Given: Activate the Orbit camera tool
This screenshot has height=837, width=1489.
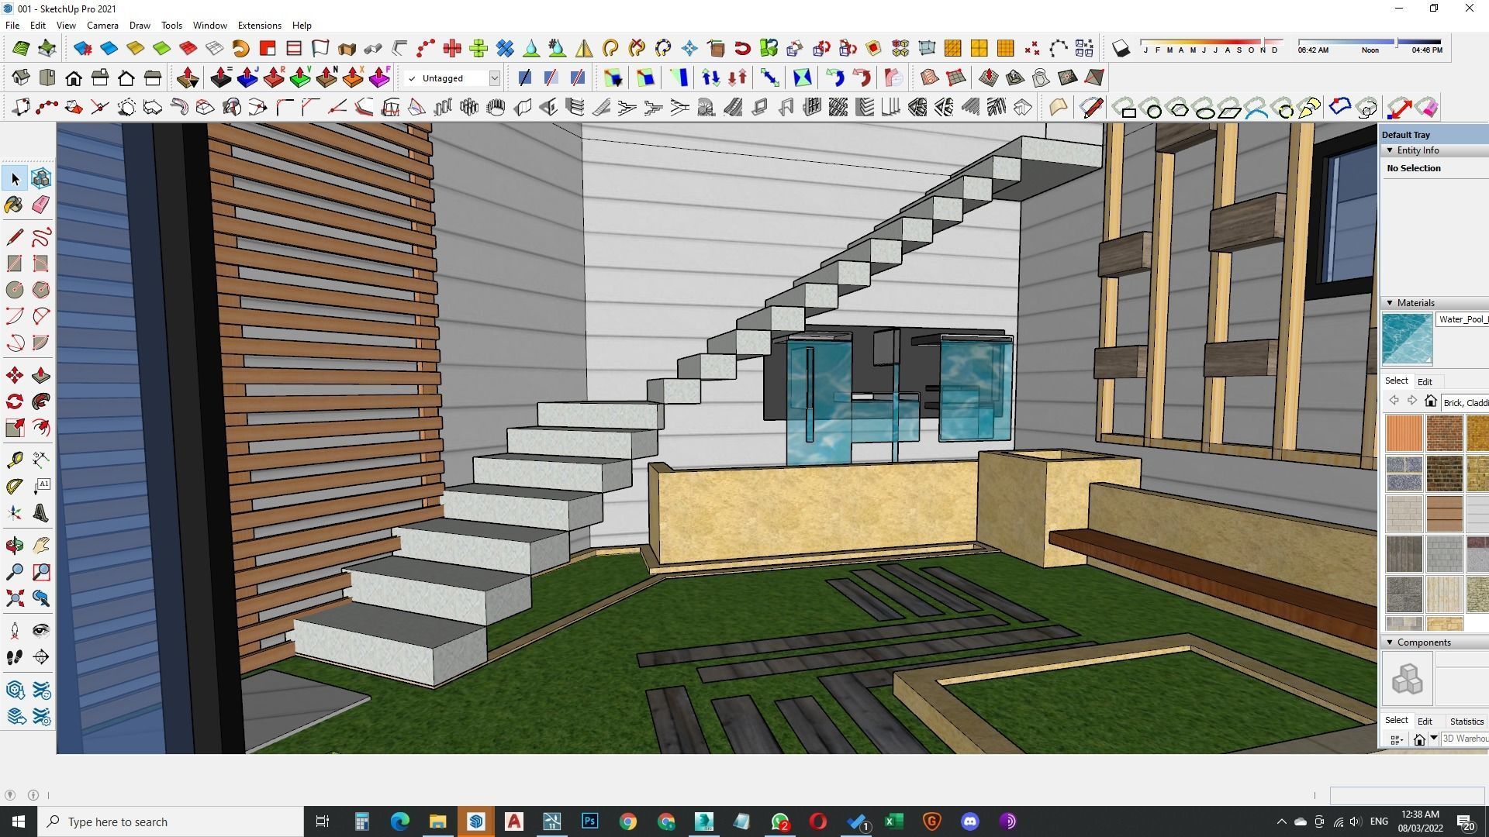Looking at the screenshot, I should [x=14, y=546].
